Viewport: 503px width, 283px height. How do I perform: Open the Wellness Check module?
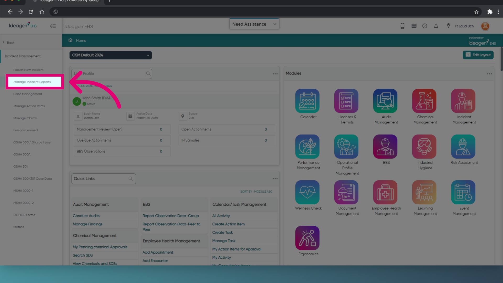pos(307,192)
